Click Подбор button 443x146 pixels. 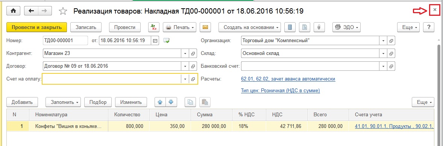[98, 102]
